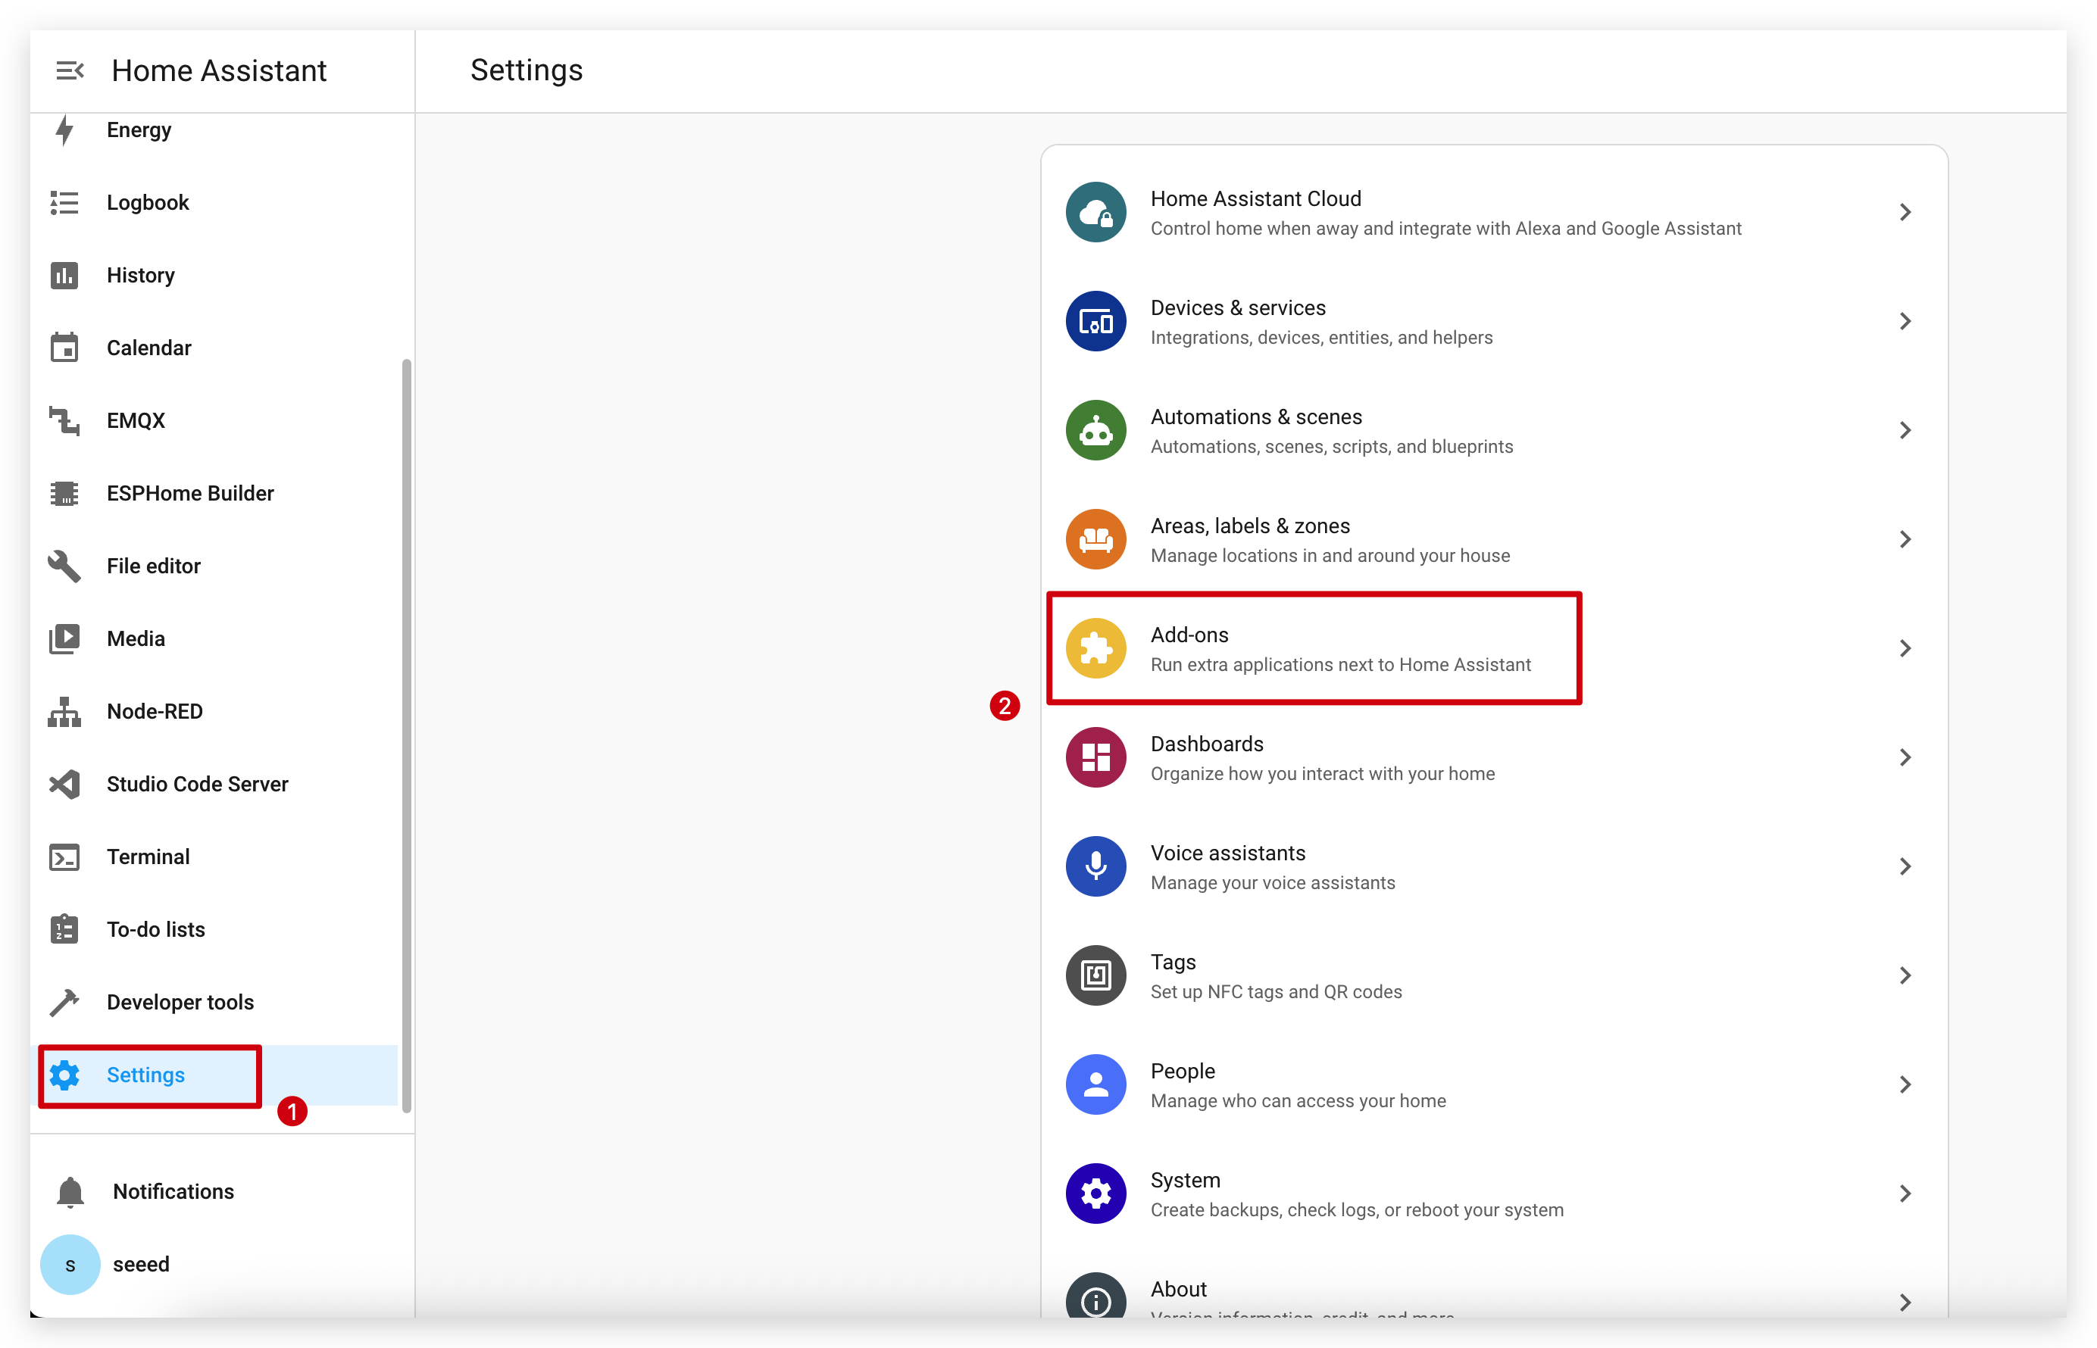Click the Energy lightning bolt icon
This screenshot has width=2097, height=1348.
tap(65, 129)
